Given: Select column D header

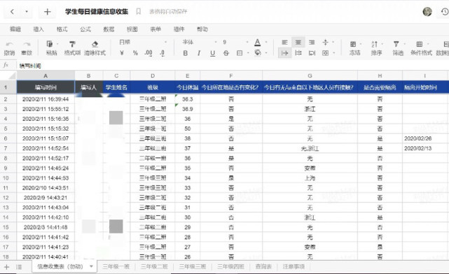Looking at the screenshot, I should click(x=153, y=76).
